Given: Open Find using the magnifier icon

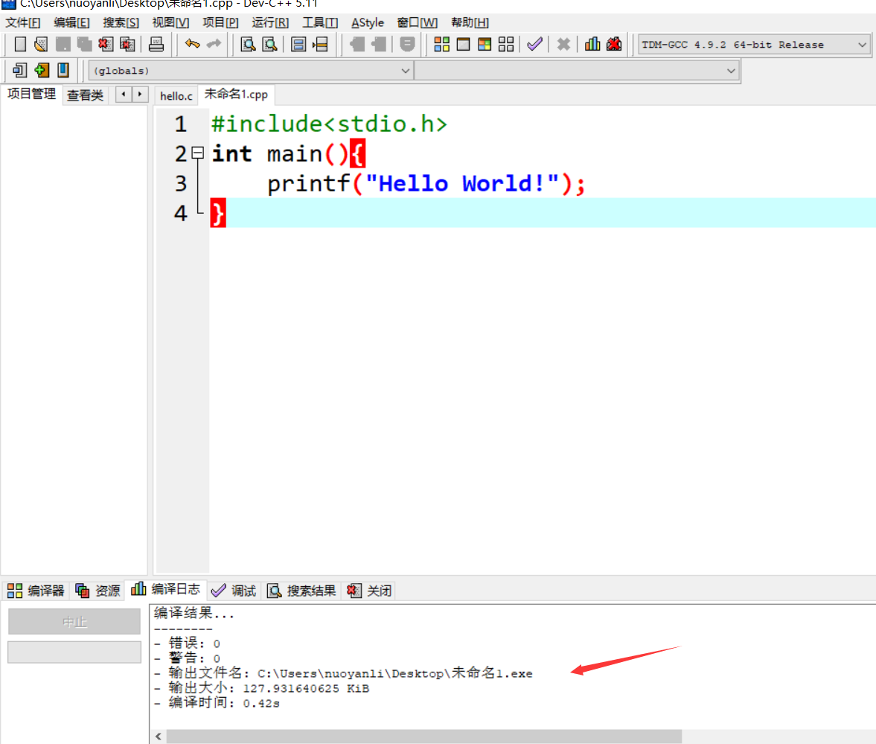Looking at the screenshot, I should [248, 44].
